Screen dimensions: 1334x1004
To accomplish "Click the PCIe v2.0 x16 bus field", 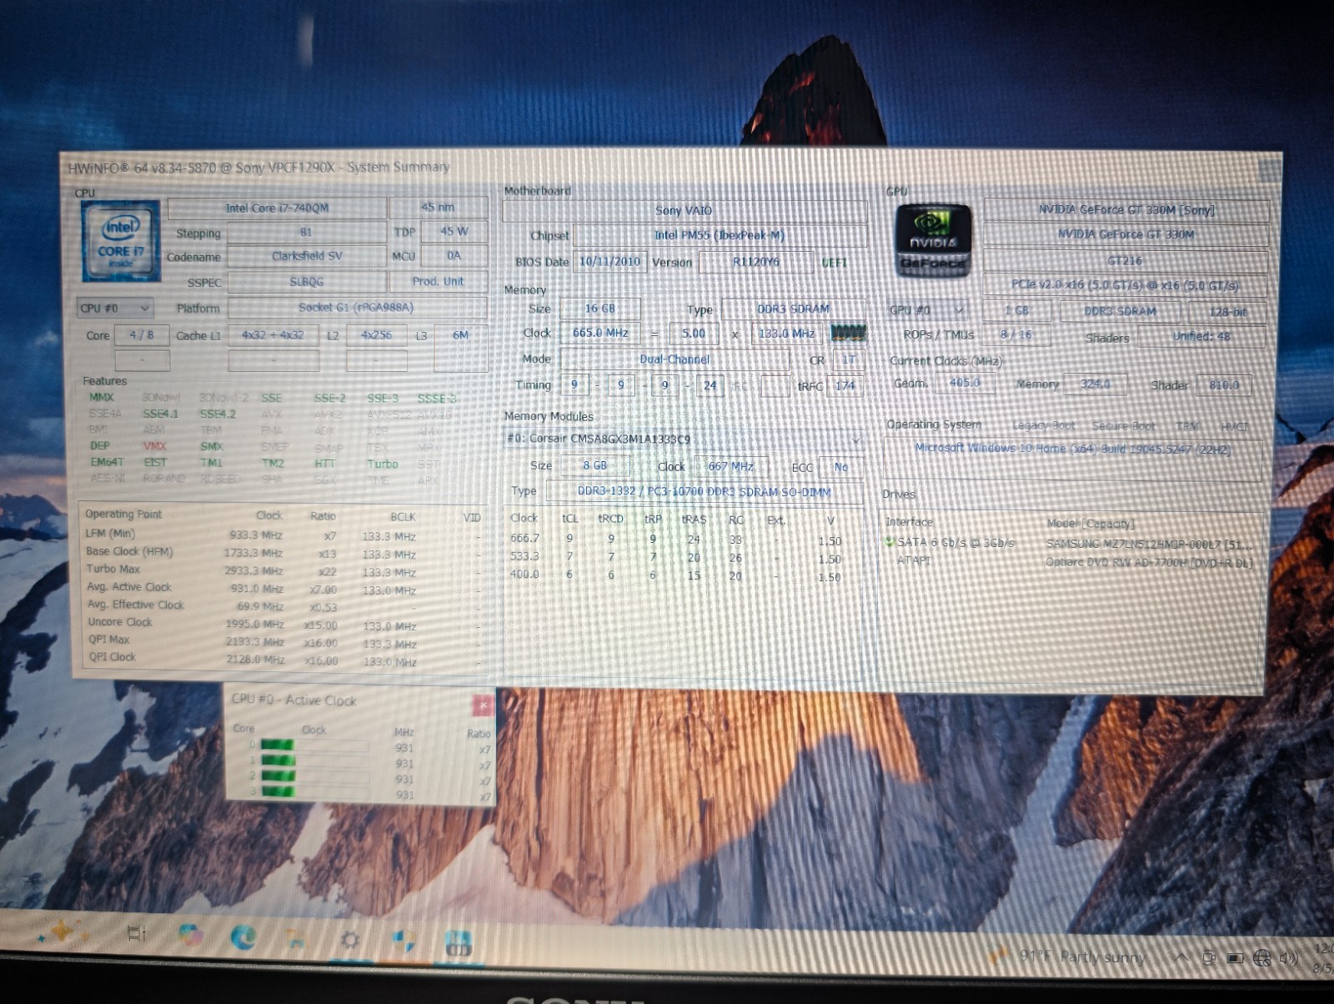I will (1126, 285).
